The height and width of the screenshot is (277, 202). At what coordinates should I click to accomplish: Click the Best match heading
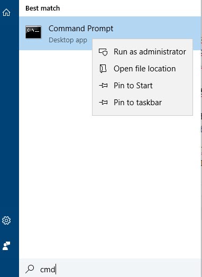click(43, 8)
